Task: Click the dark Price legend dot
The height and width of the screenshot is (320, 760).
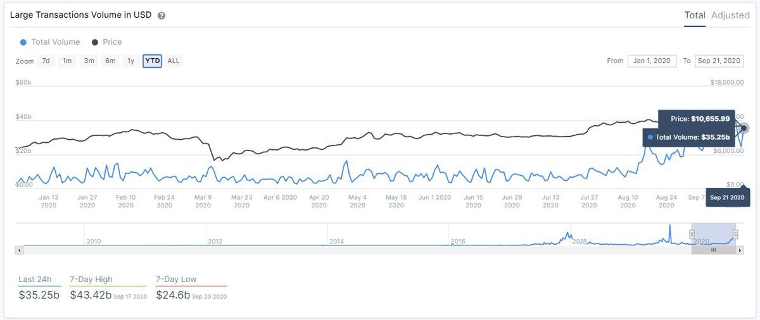Action: 95,42
